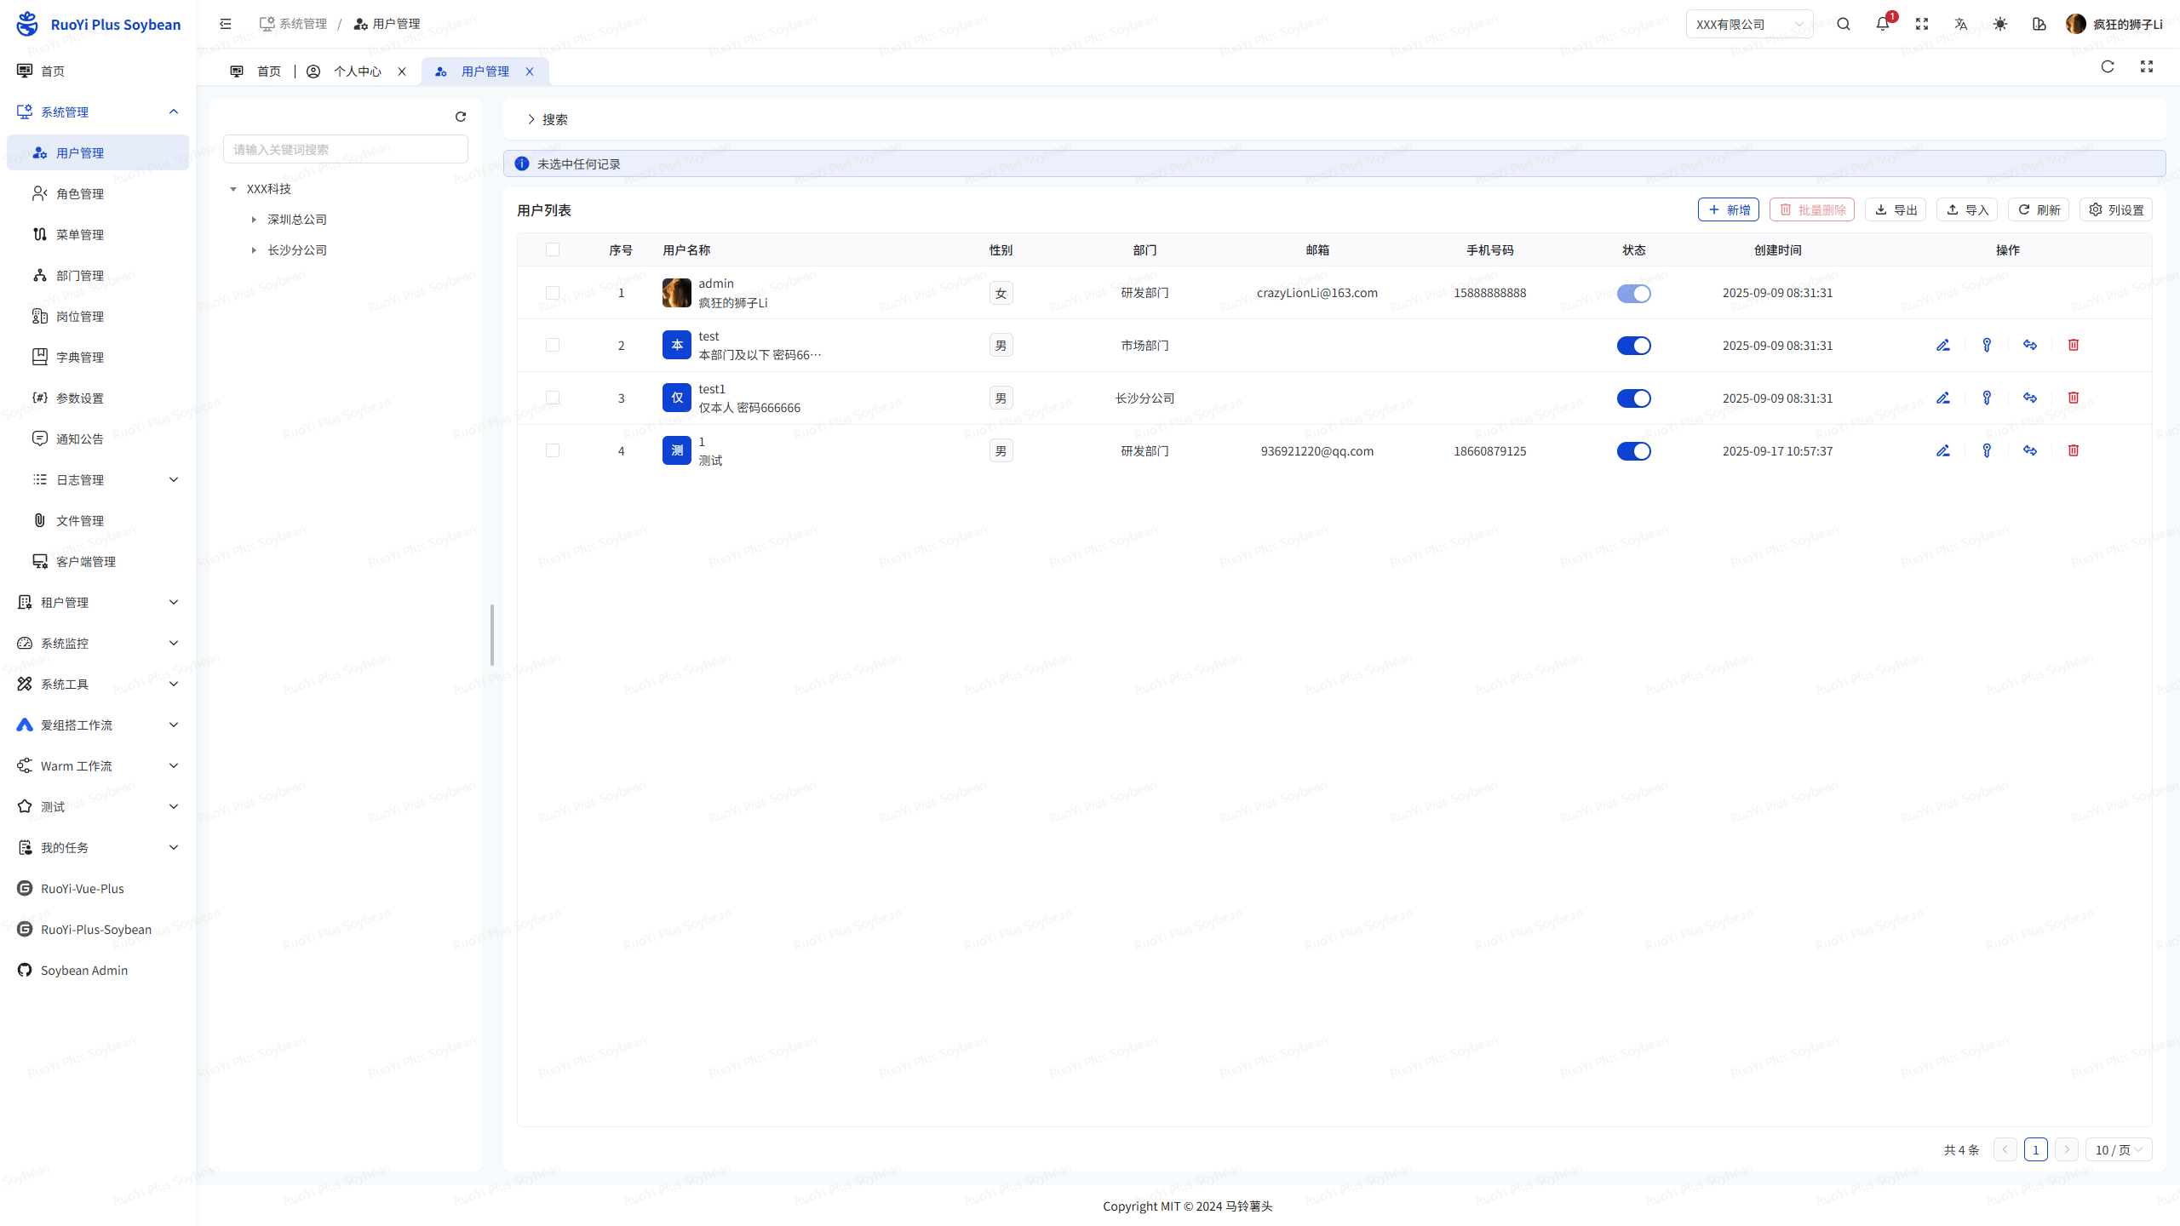Edit the test user via pencil icon
2180x1226 pixels.
[x=1942, y=345]
